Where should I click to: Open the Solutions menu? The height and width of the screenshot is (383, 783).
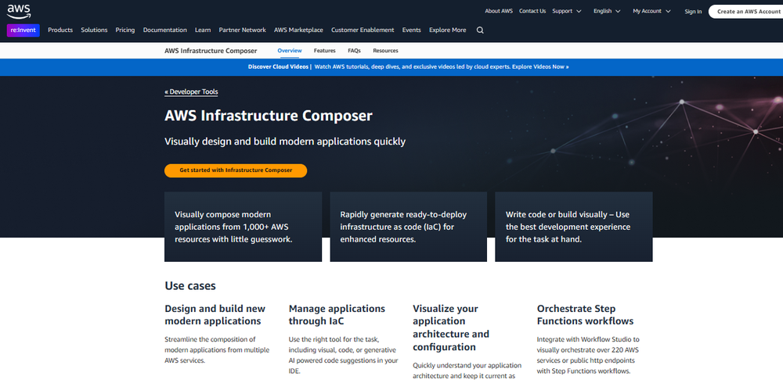click(x=95, y=30)
